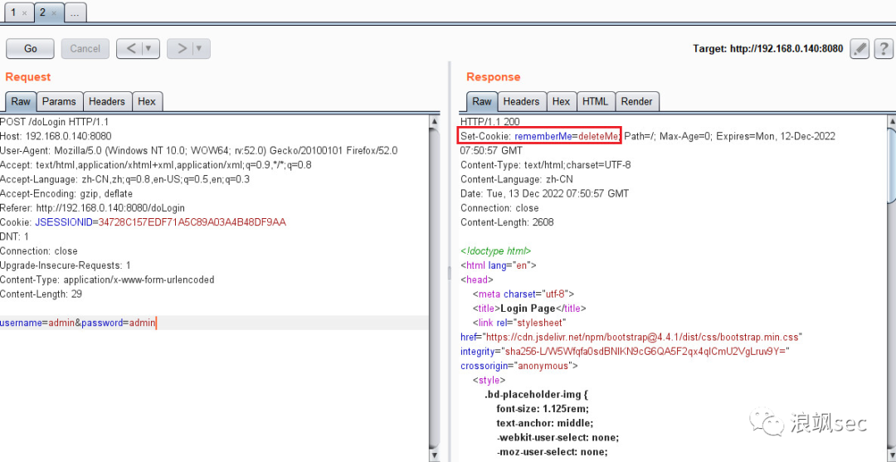
Task: Click the integrity sha256 attribute value
Action: click(x=645, y=351)
